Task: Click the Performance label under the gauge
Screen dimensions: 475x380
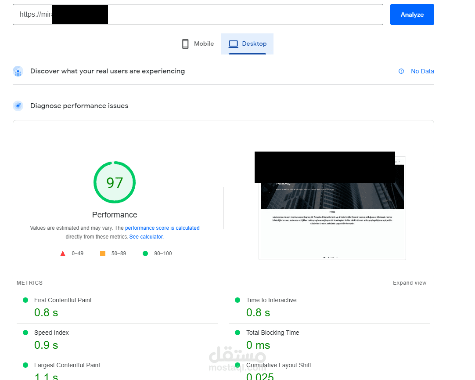Action: (115, 214)
